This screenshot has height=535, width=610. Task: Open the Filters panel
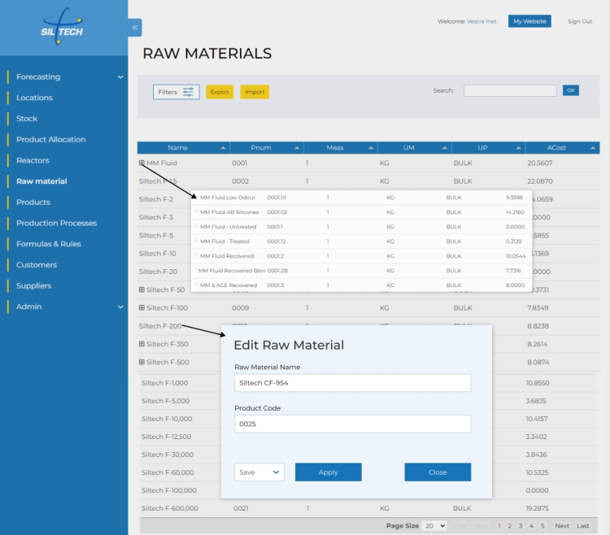[x=176, y=92]
